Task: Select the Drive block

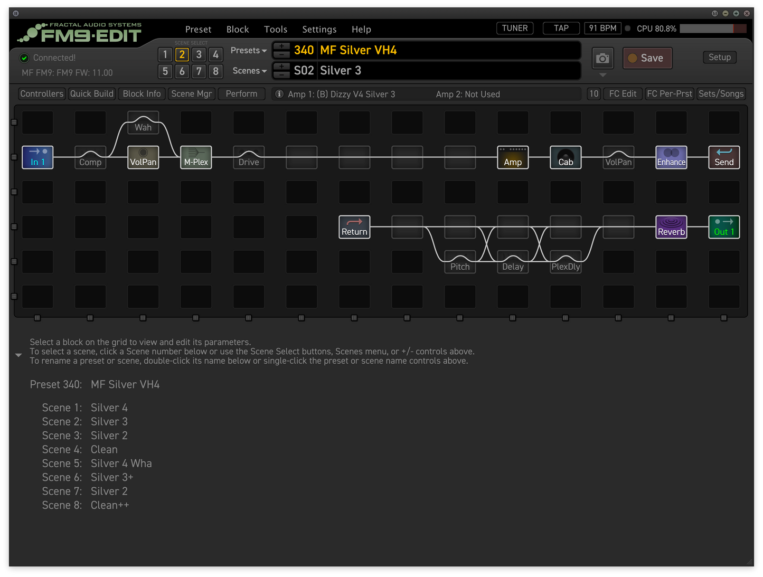Action: click(249, 157)
